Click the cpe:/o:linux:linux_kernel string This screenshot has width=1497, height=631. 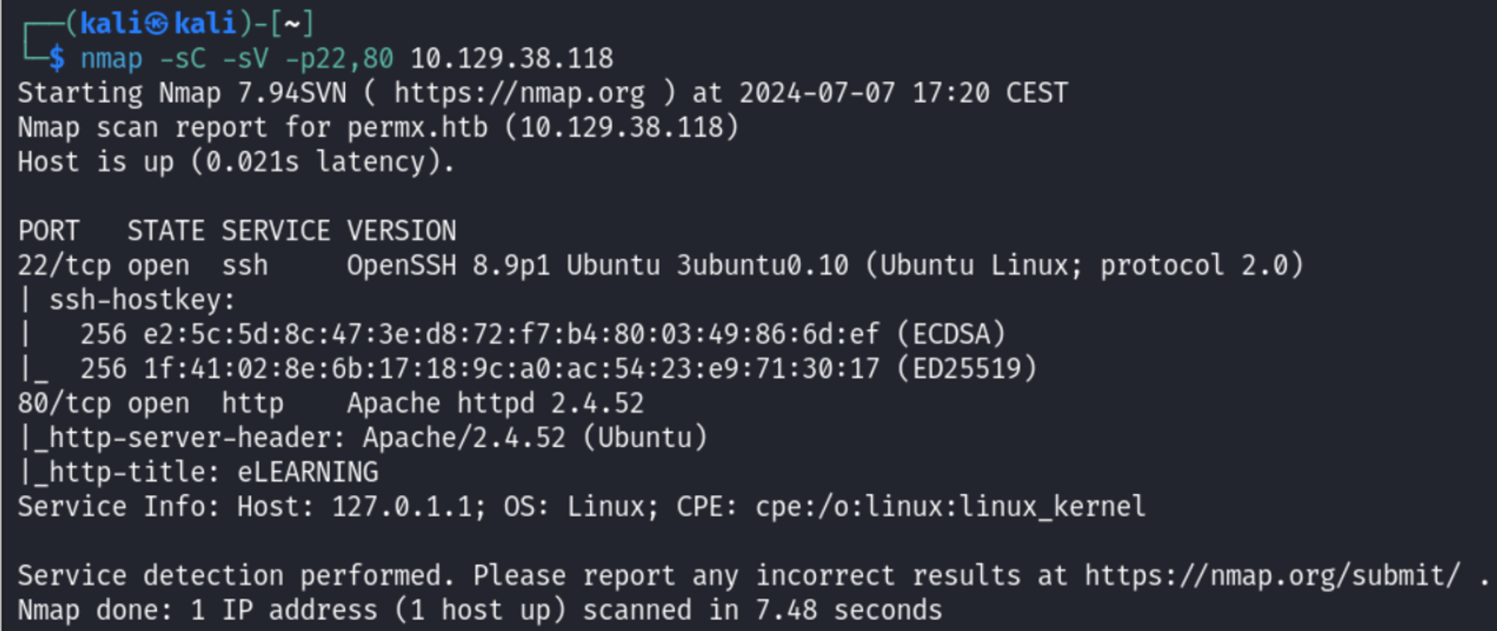[950, 507]
